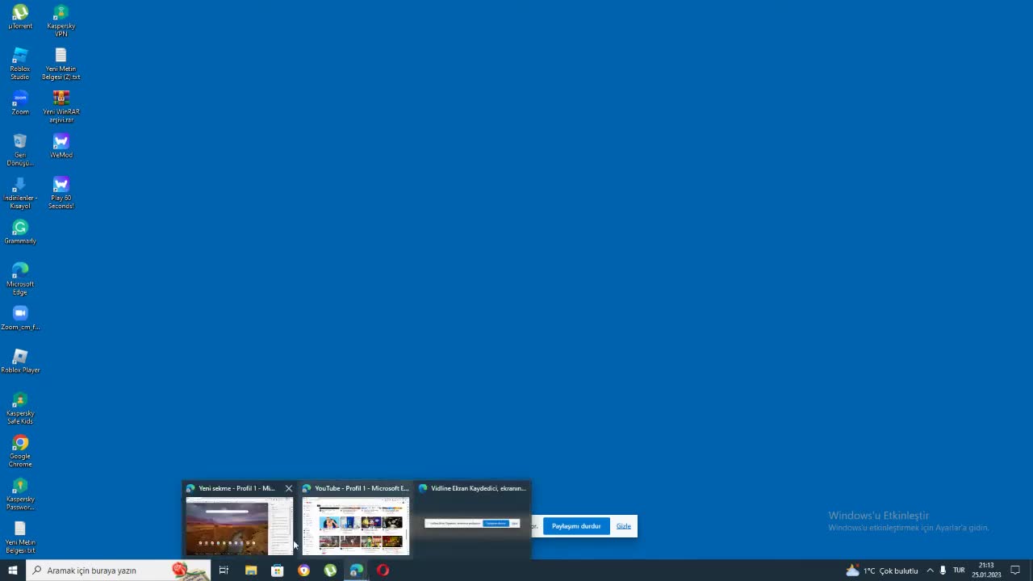Open the TUR input language switcher
This screenshot has width=1033, height=581.
pyautogui.click(x=959, y=571)
